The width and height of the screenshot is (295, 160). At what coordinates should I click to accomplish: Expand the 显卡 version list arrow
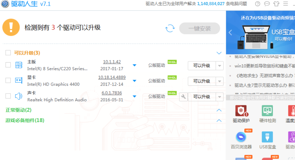(x=135, y=81)
